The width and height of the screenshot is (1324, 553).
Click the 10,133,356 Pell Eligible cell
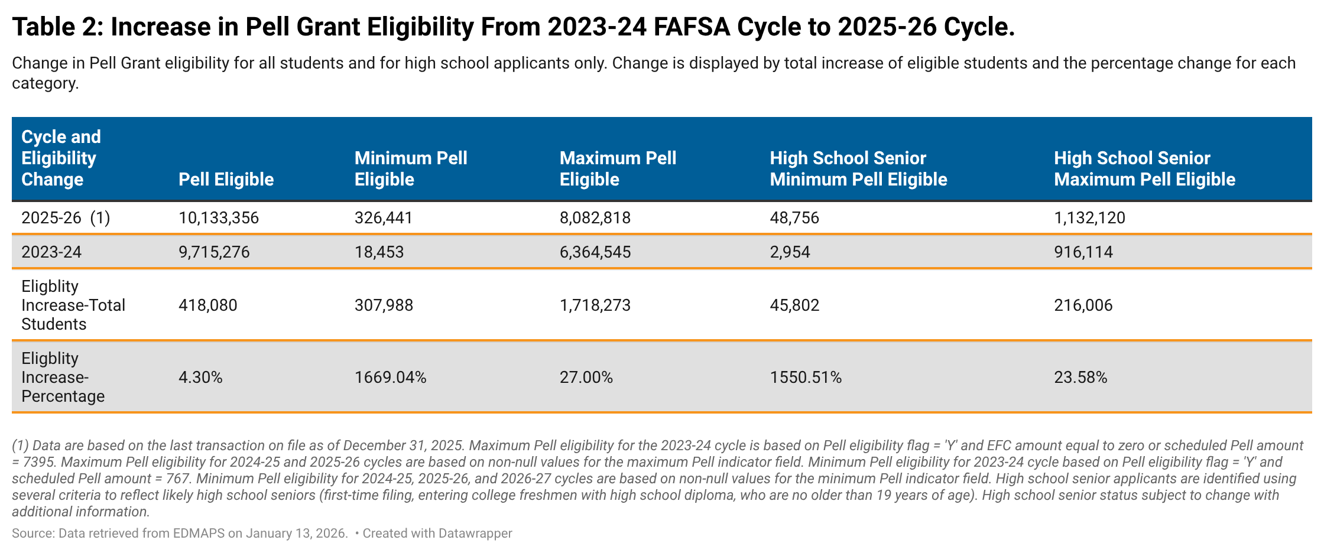click(x=219, y=218)
